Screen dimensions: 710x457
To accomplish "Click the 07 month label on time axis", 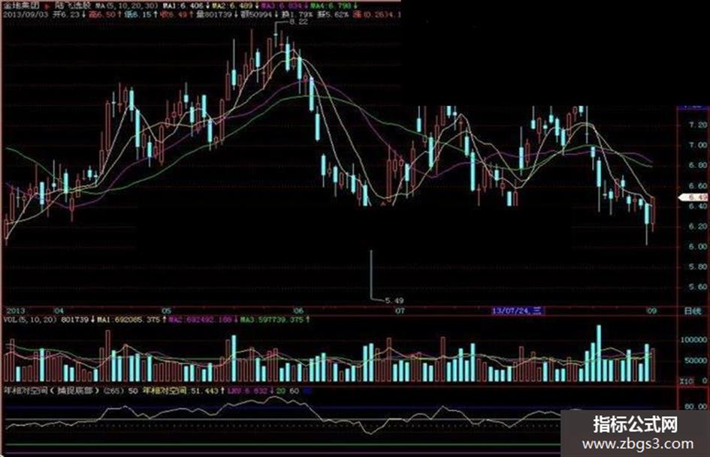I will coord(400,311).
